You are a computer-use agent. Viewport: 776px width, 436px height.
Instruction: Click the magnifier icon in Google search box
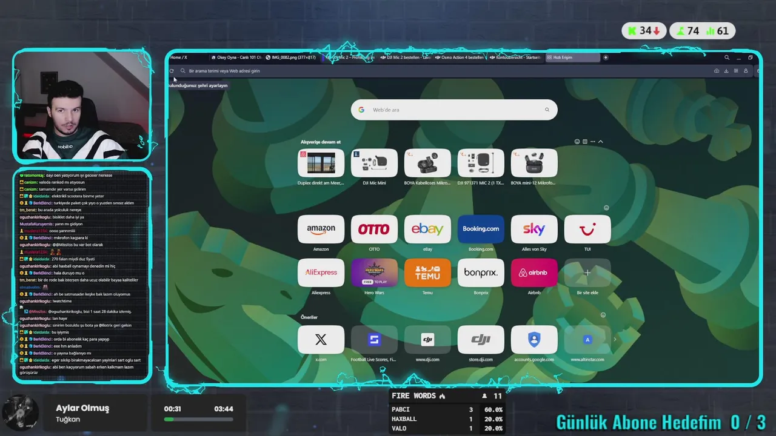tap(547, 110)
